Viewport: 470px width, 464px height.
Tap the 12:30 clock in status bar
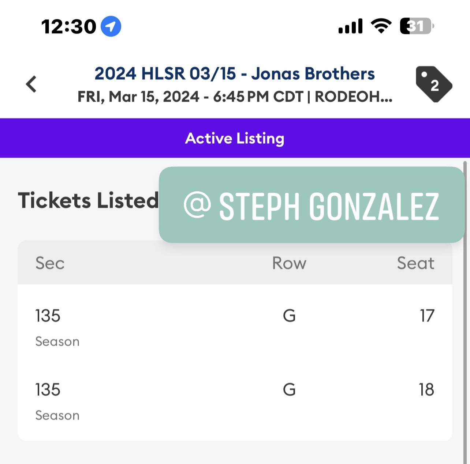(x=68, y=26)
